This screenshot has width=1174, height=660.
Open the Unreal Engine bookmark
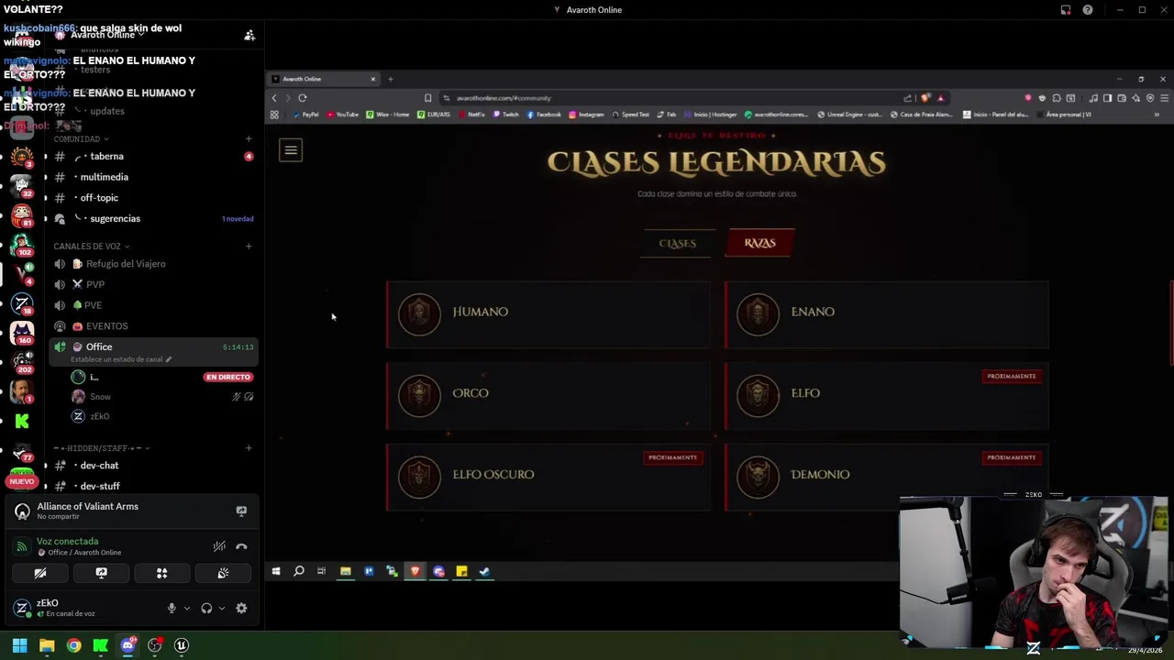(850, 115)
